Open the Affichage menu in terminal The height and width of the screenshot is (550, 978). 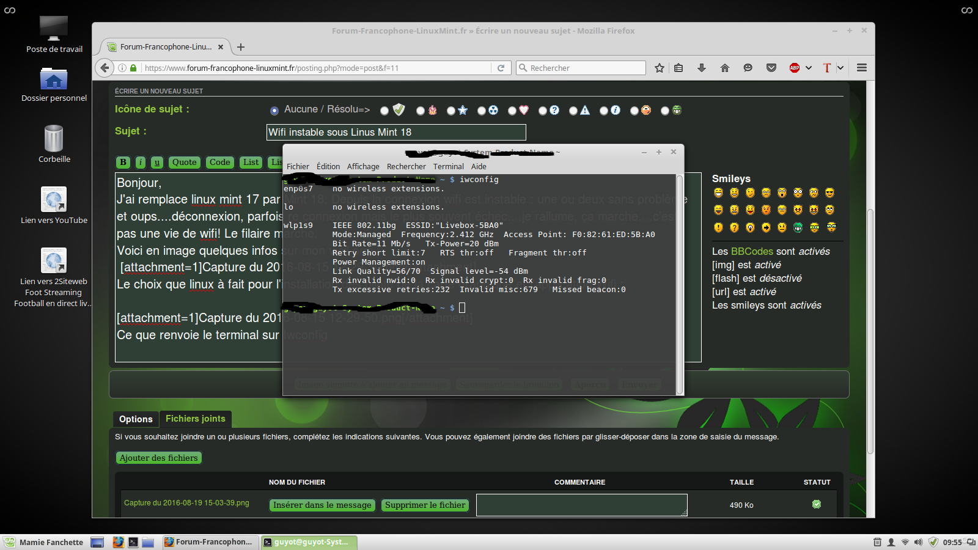point(363,166)
